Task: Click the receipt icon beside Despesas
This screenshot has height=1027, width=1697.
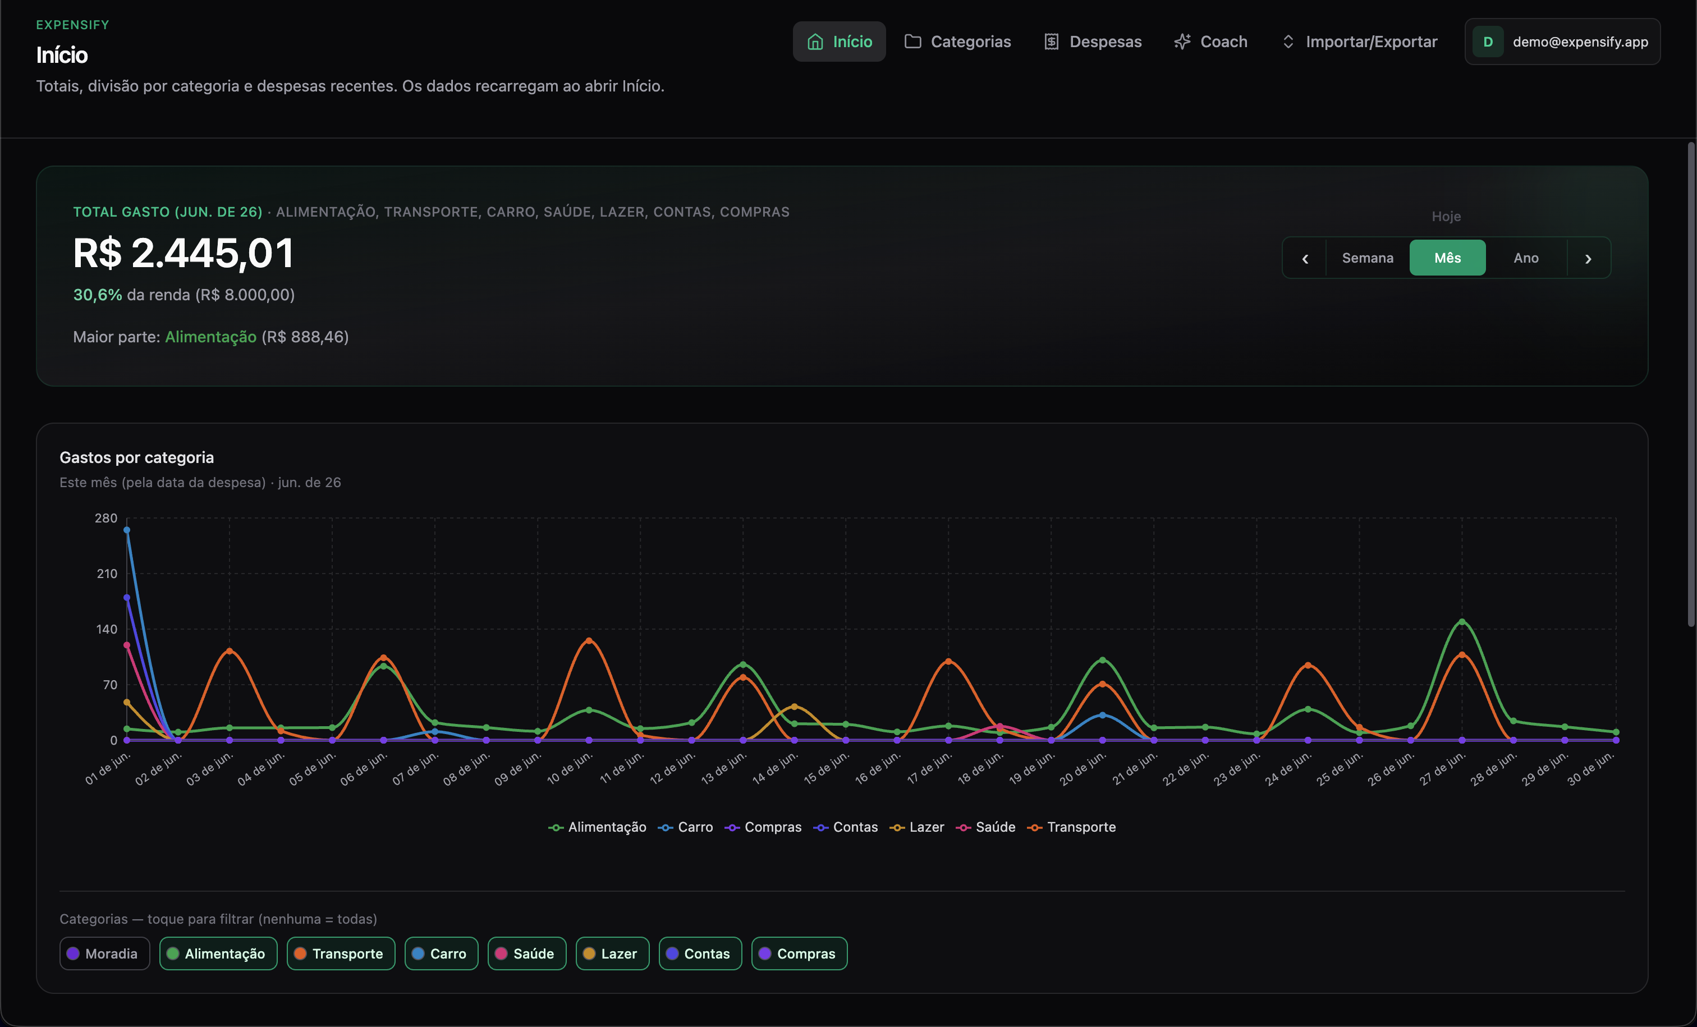Action: [1051, 42]
